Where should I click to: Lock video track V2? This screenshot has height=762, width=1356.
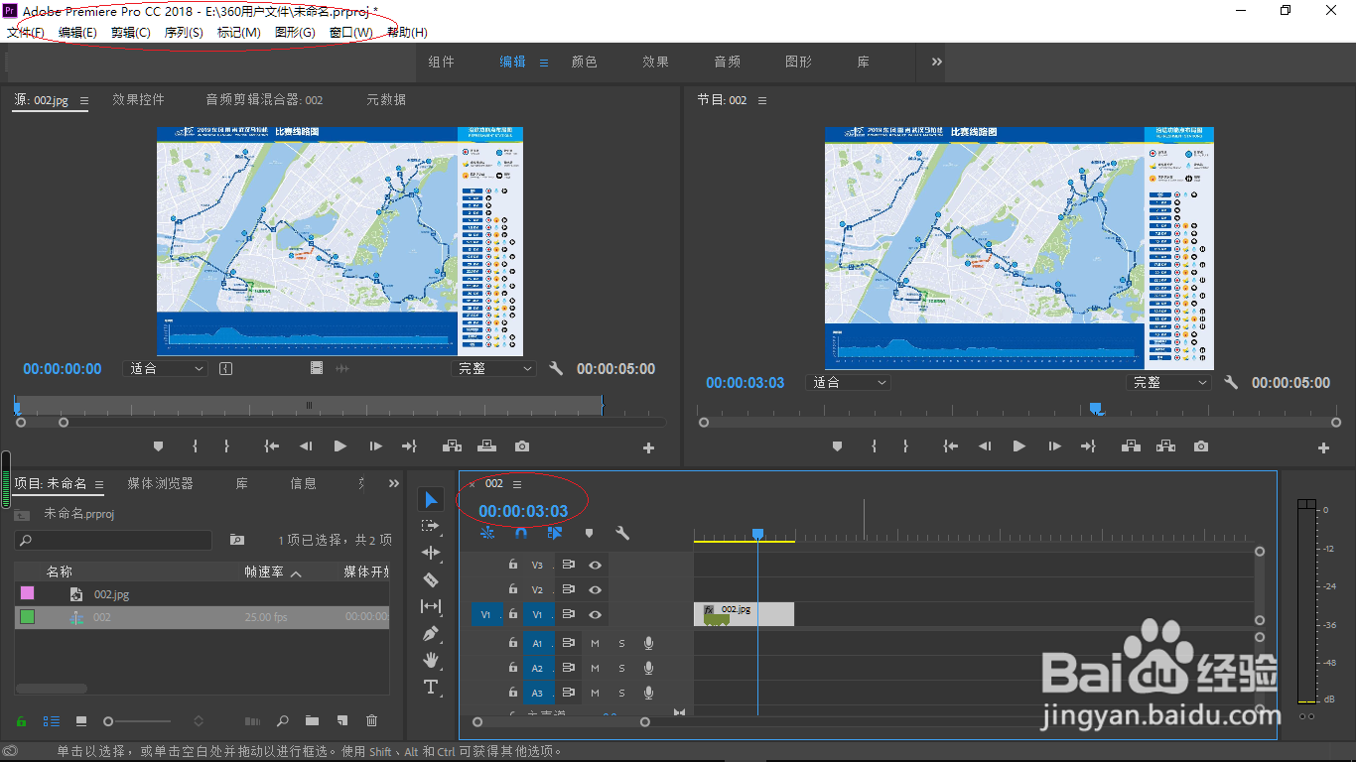point(512,589)
